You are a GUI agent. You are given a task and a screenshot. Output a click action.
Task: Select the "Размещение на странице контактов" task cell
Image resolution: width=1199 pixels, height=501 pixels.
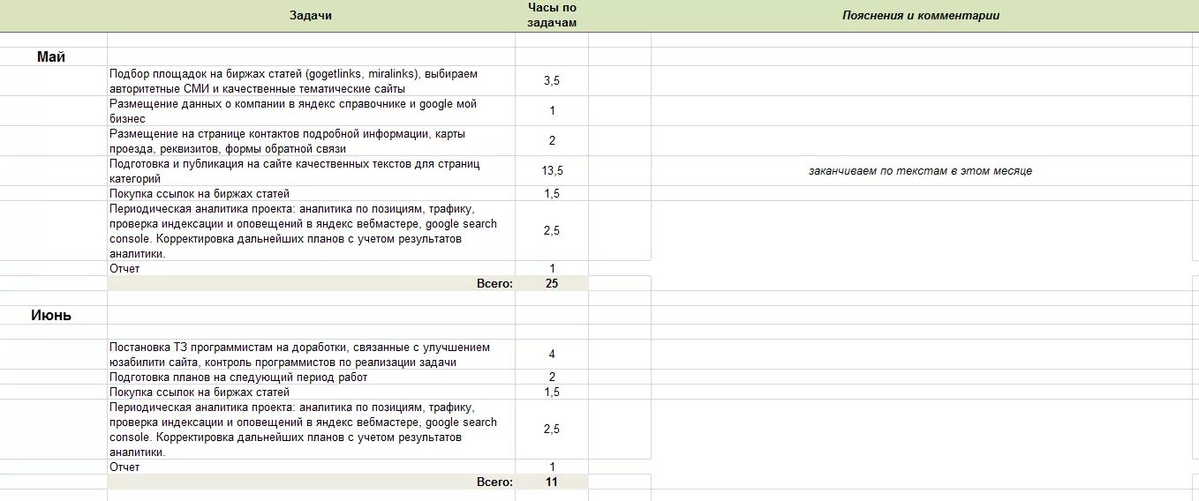tap(311, 141)
